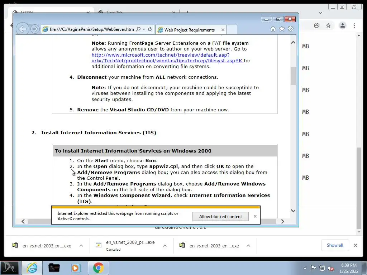The width and height of the screenshot is (367, 275).
Task: Click the Internet Explorer back arrow button
Action: (x=23, y=29)
